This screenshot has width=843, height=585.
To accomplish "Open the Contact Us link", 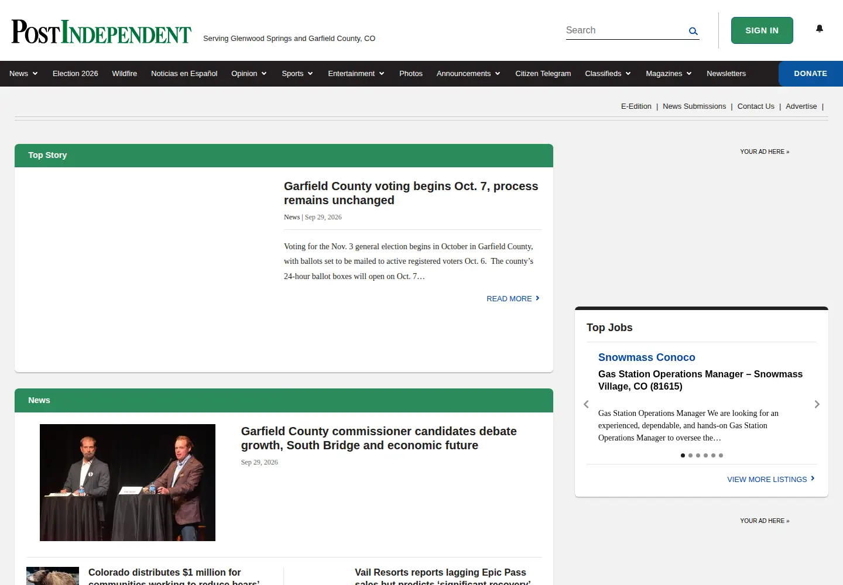I will point(756,106).
